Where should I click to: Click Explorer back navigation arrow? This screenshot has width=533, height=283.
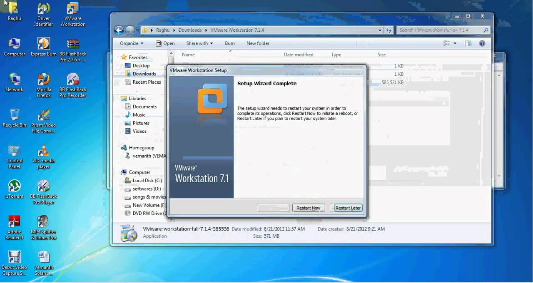119,30
